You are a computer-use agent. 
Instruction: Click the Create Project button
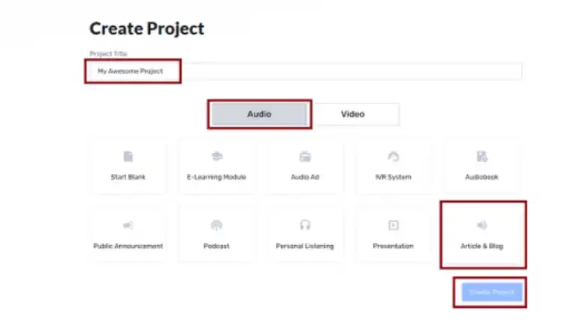492,292
